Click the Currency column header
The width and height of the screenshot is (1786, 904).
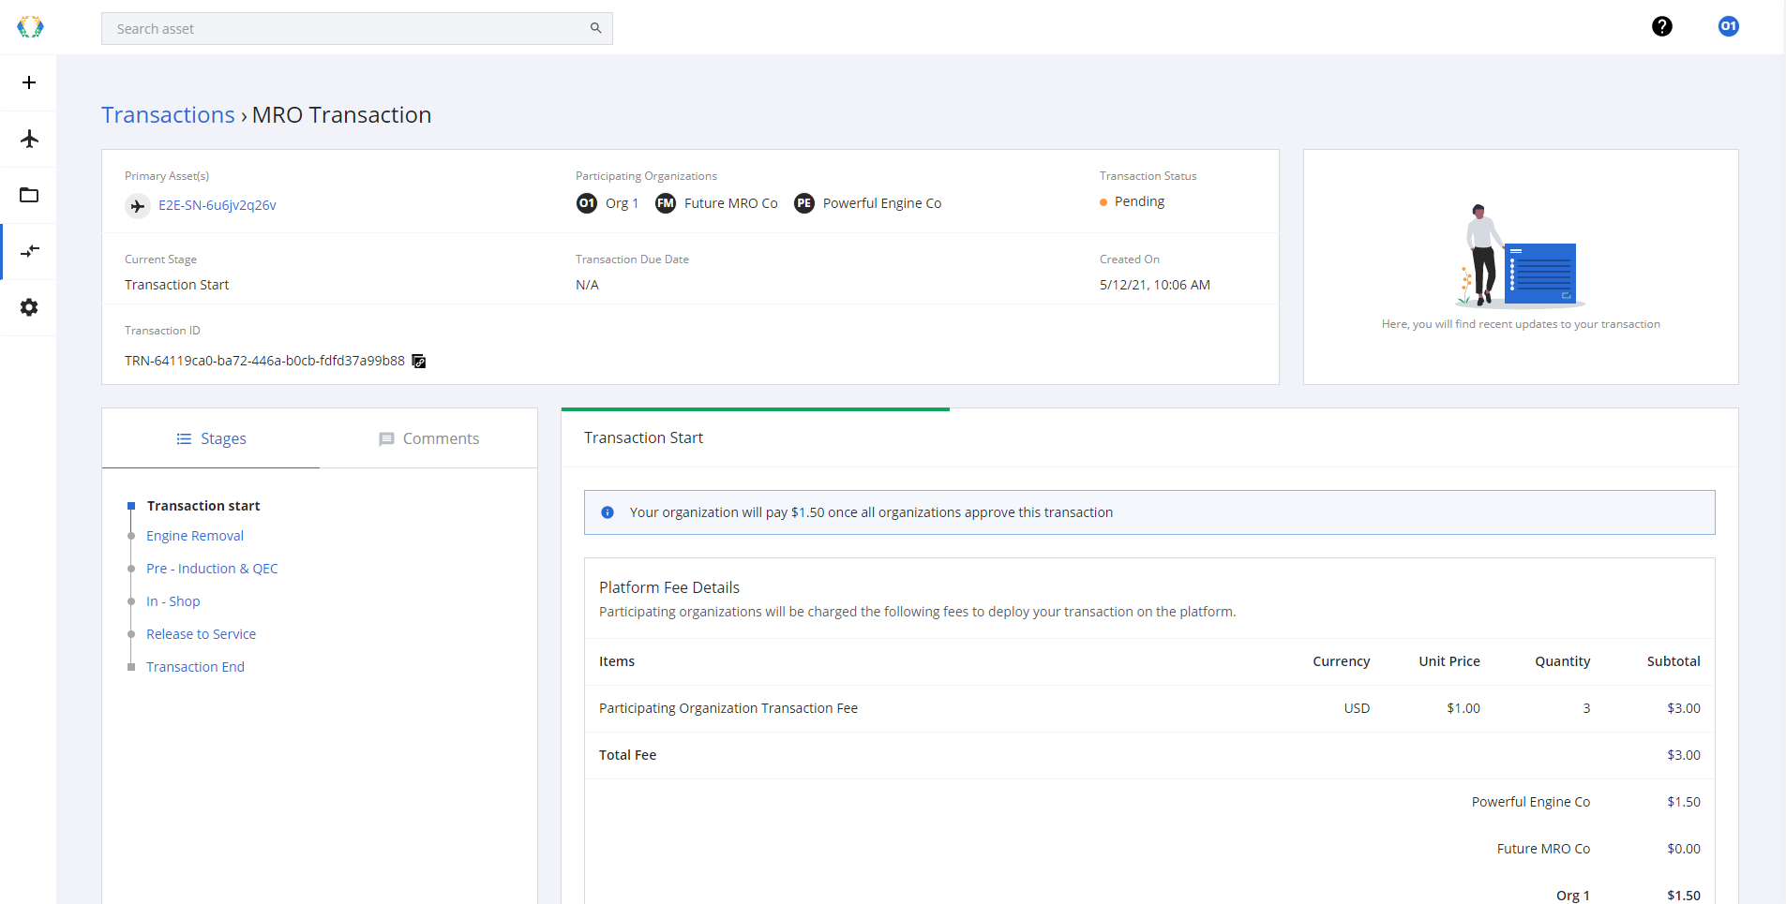(x=1341, y=661)
